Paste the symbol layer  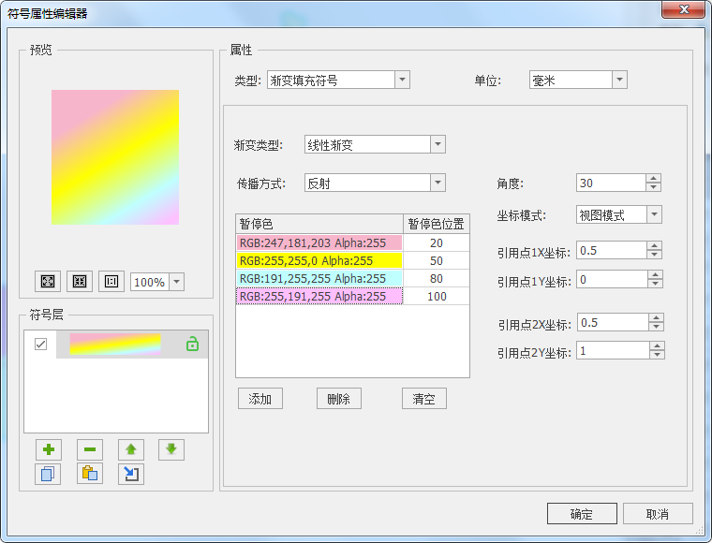89,474
